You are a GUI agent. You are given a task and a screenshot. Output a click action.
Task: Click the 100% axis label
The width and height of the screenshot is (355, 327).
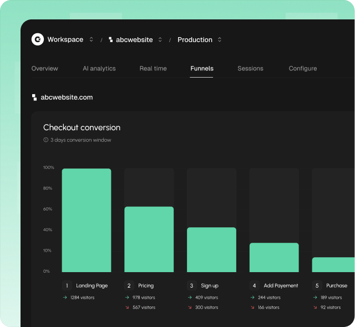point(49,167)
